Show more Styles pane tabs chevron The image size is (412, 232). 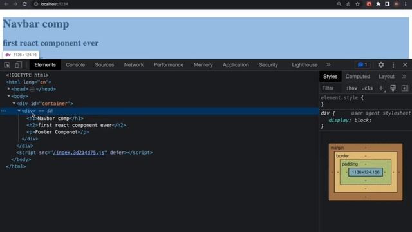404,76
